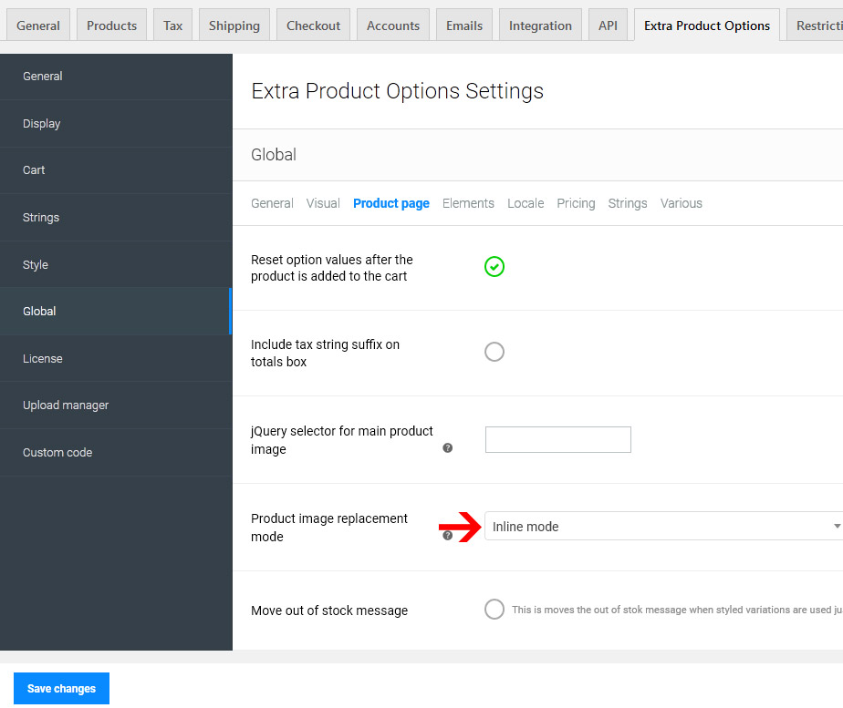The height and width of the screenshot is (708, 843).
Task: Click help icon beside jQuery selector setting
Action: [447, 447]
